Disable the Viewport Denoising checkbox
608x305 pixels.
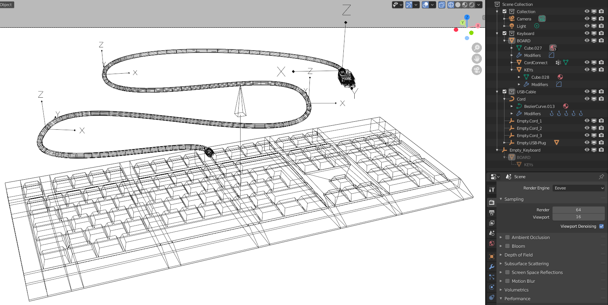click(x=601, y=226)
